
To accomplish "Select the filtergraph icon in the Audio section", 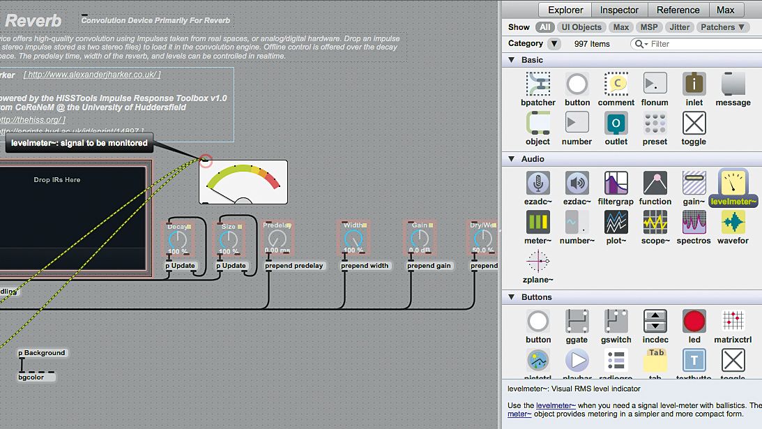I will tap(616, 184).
